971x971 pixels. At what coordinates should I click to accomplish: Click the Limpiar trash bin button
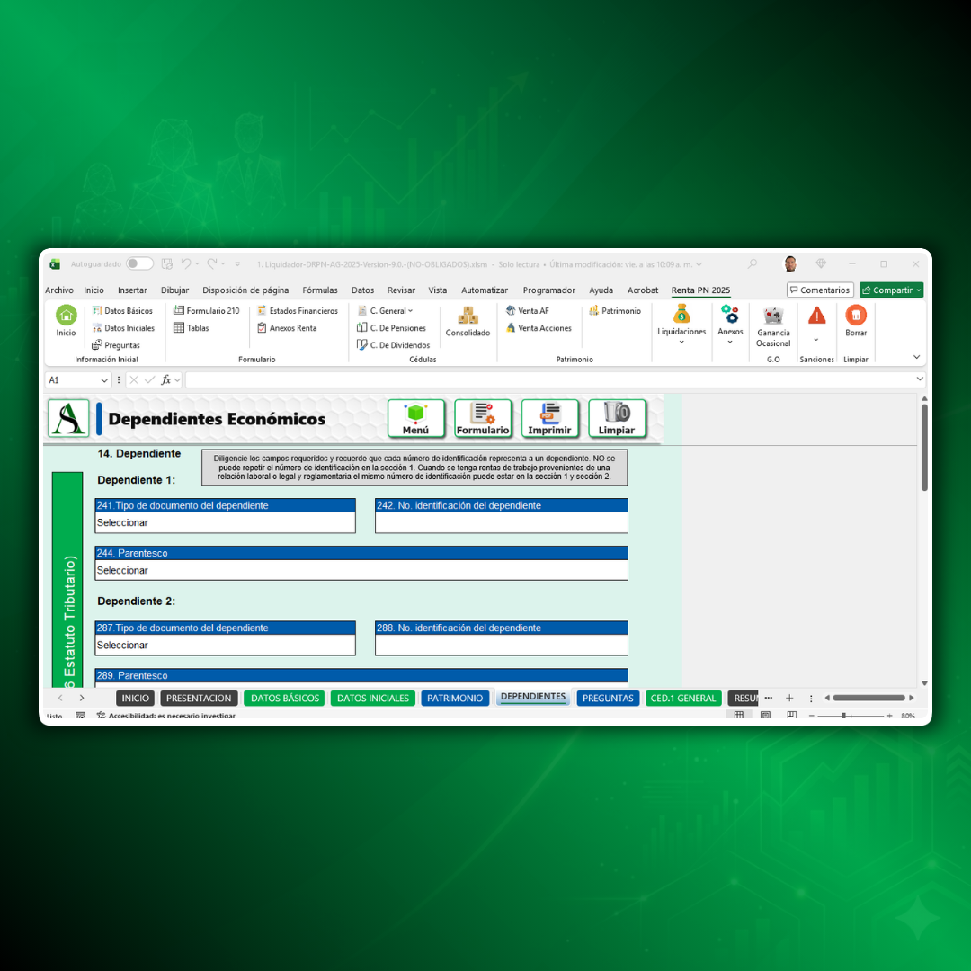617,418
